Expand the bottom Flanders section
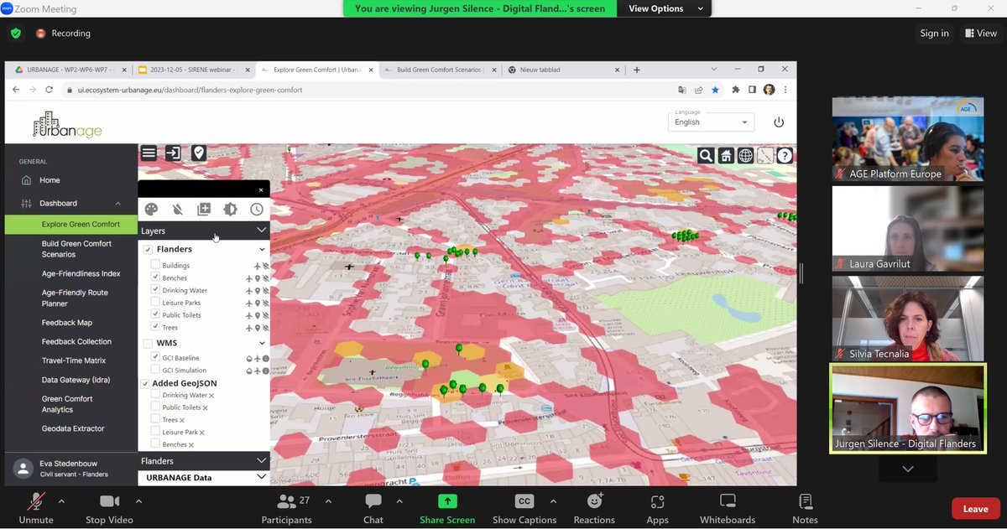Viewport: 1007px width, 529px height. pos(204,461)
